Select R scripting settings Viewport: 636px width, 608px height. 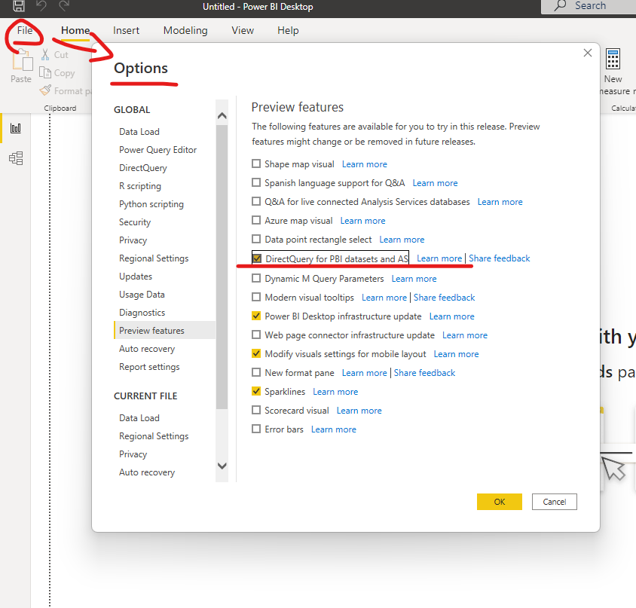coord(140,186)
